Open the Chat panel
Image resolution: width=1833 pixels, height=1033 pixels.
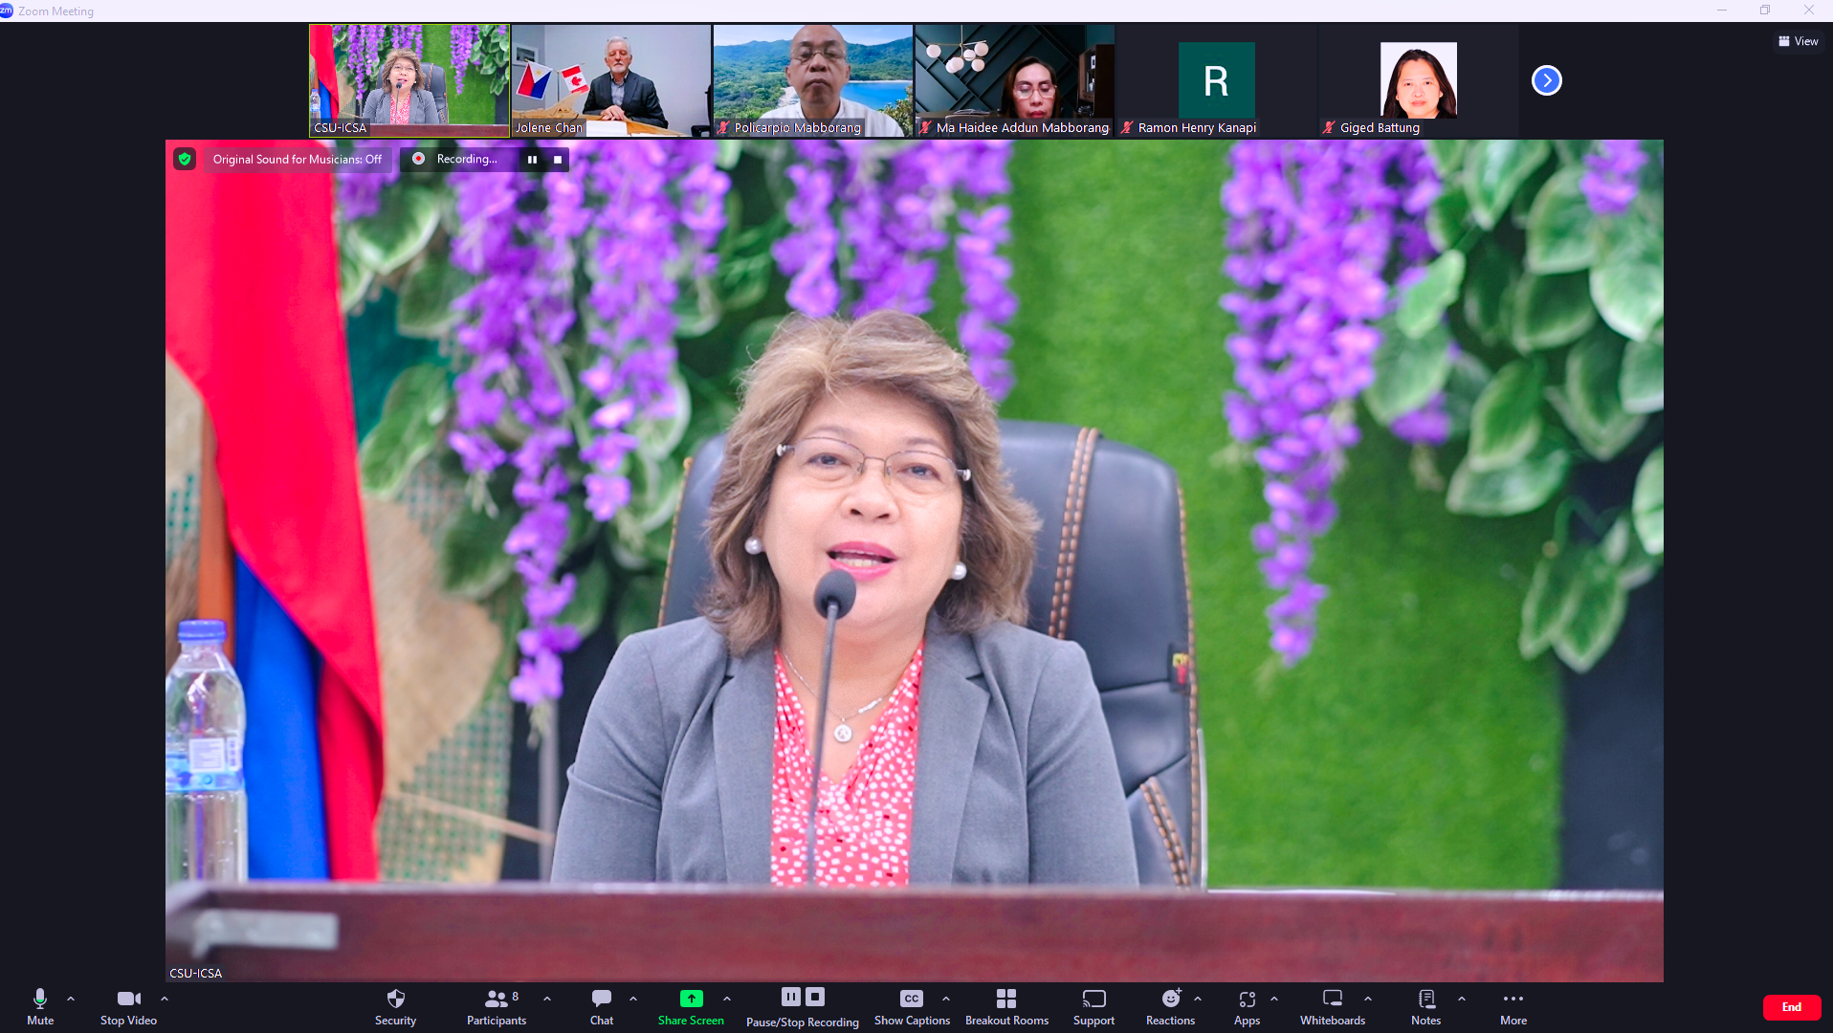[601, 1006]
